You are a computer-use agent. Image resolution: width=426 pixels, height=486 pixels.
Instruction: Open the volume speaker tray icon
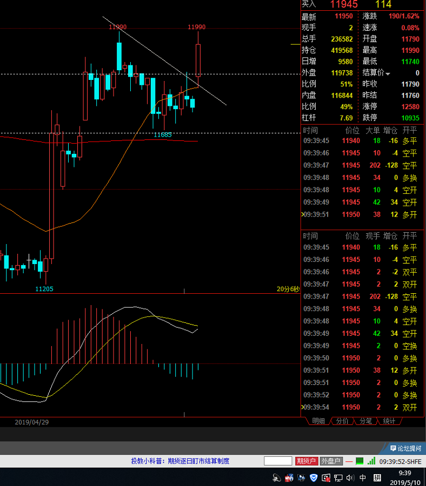tap(350, 477)
